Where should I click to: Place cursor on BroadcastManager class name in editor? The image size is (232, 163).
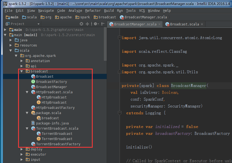point(188,86)
